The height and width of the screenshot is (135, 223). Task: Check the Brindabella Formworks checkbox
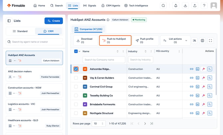pos(76,104)
